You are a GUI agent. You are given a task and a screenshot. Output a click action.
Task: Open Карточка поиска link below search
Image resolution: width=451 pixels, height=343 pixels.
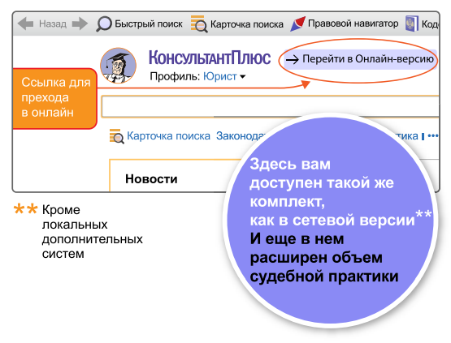coord(168,135)
